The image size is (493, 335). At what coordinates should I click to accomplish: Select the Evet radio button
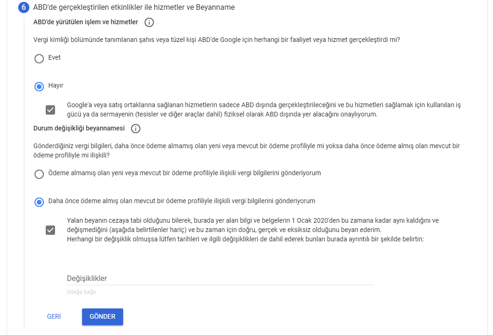point(39,58)
